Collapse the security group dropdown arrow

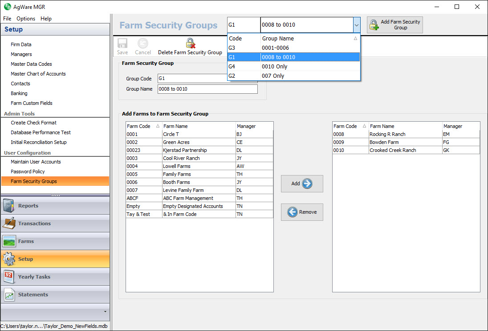pos(356,25)
